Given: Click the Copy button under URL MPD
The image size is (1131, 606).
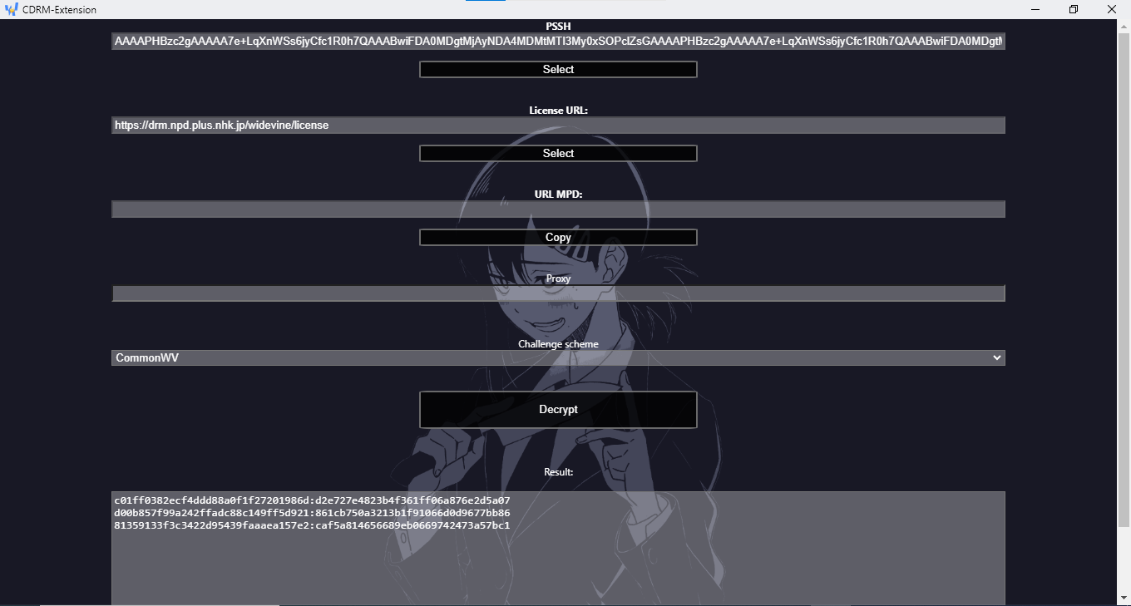Looking at the screenshot, I should (558, 238).
